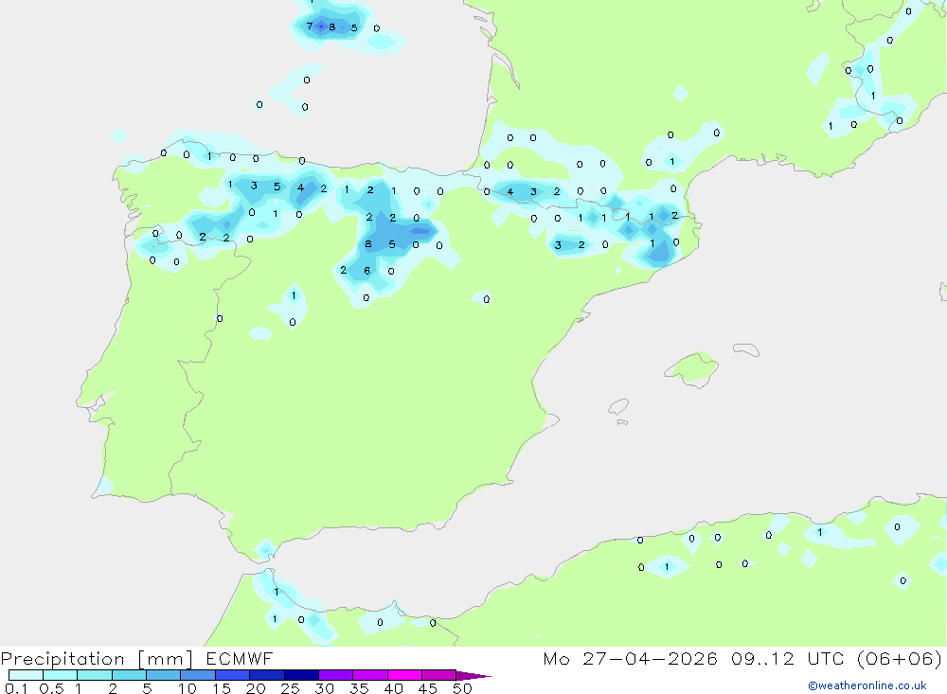Click the "Precipitation [mm]" title text
947x694 pixels.
pyautogui.click(x=97, y=659)
